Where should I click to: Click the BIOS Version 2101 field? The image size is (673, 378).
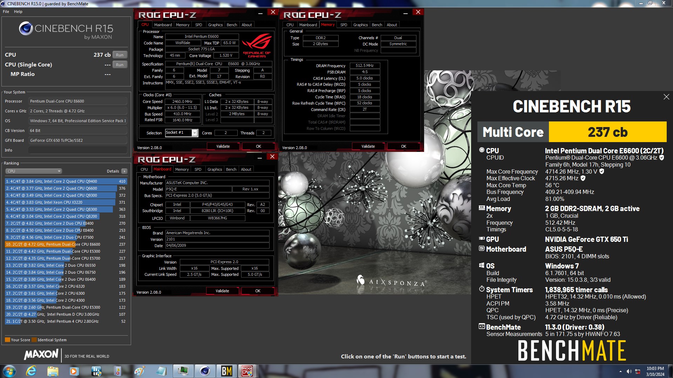click(217, 239)
